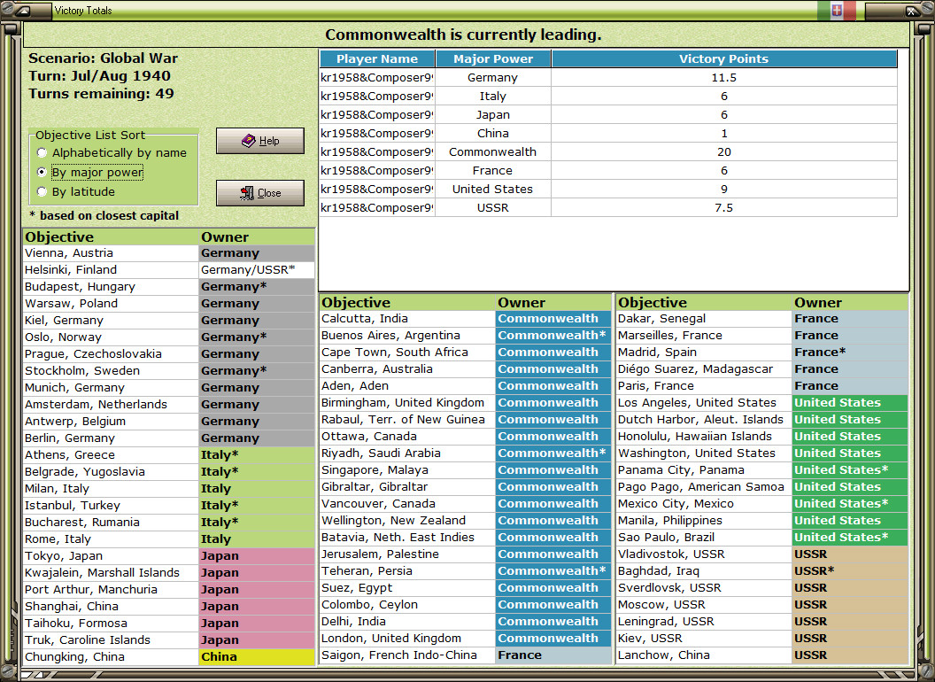This screenshot has height=682, width=935.
Task: Select Stockholm, Sweden objective
Action: tap(111, 370)
